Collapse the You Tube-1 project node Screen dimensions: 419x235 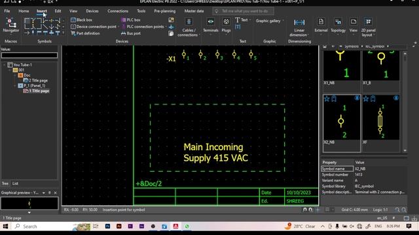click(x=4, y=65)
